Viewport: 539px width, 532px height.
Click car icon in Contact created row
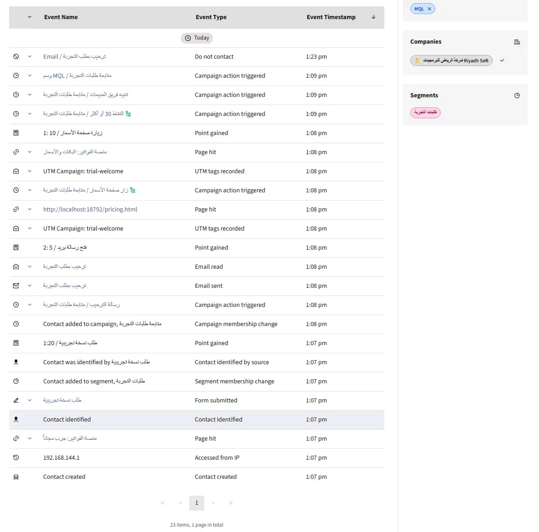click(16, 477)
